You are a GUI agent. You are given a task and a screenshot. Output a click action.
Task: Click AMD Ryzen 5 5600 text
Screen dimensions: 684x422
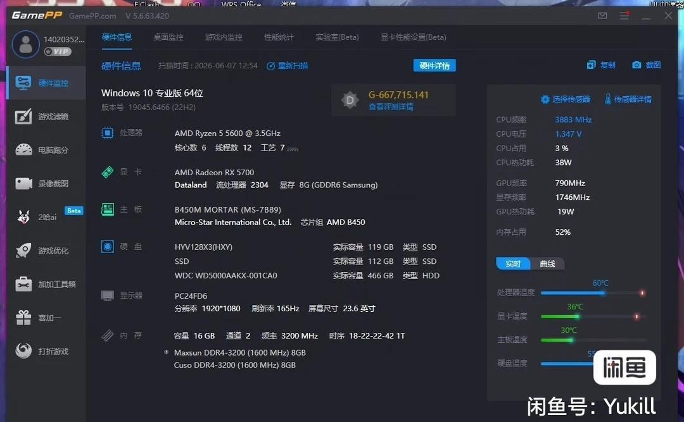(x=227, y=133)
